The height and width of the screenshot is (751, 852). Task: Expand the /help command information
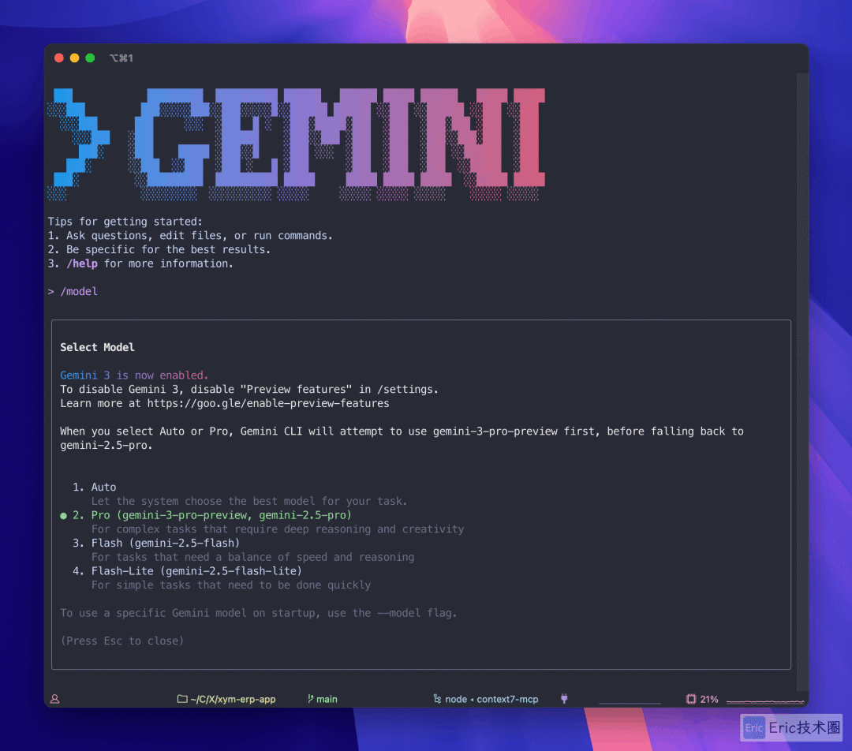[x=82, y=263]
